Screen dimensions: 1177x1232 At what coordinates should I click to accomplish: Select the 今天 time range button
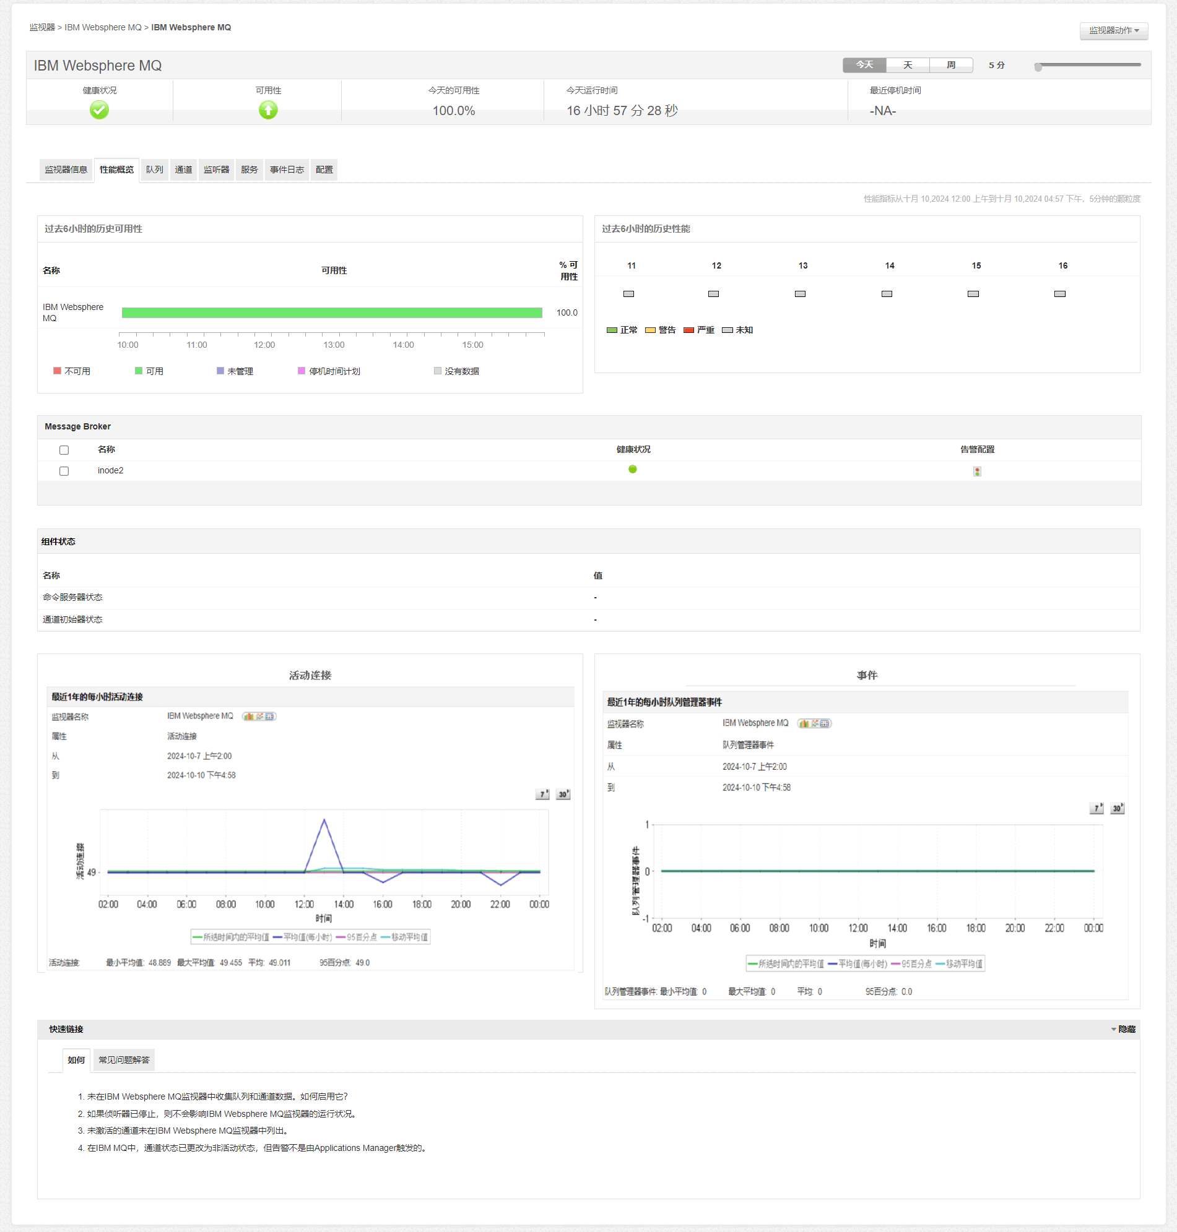[x=864, y=65]
